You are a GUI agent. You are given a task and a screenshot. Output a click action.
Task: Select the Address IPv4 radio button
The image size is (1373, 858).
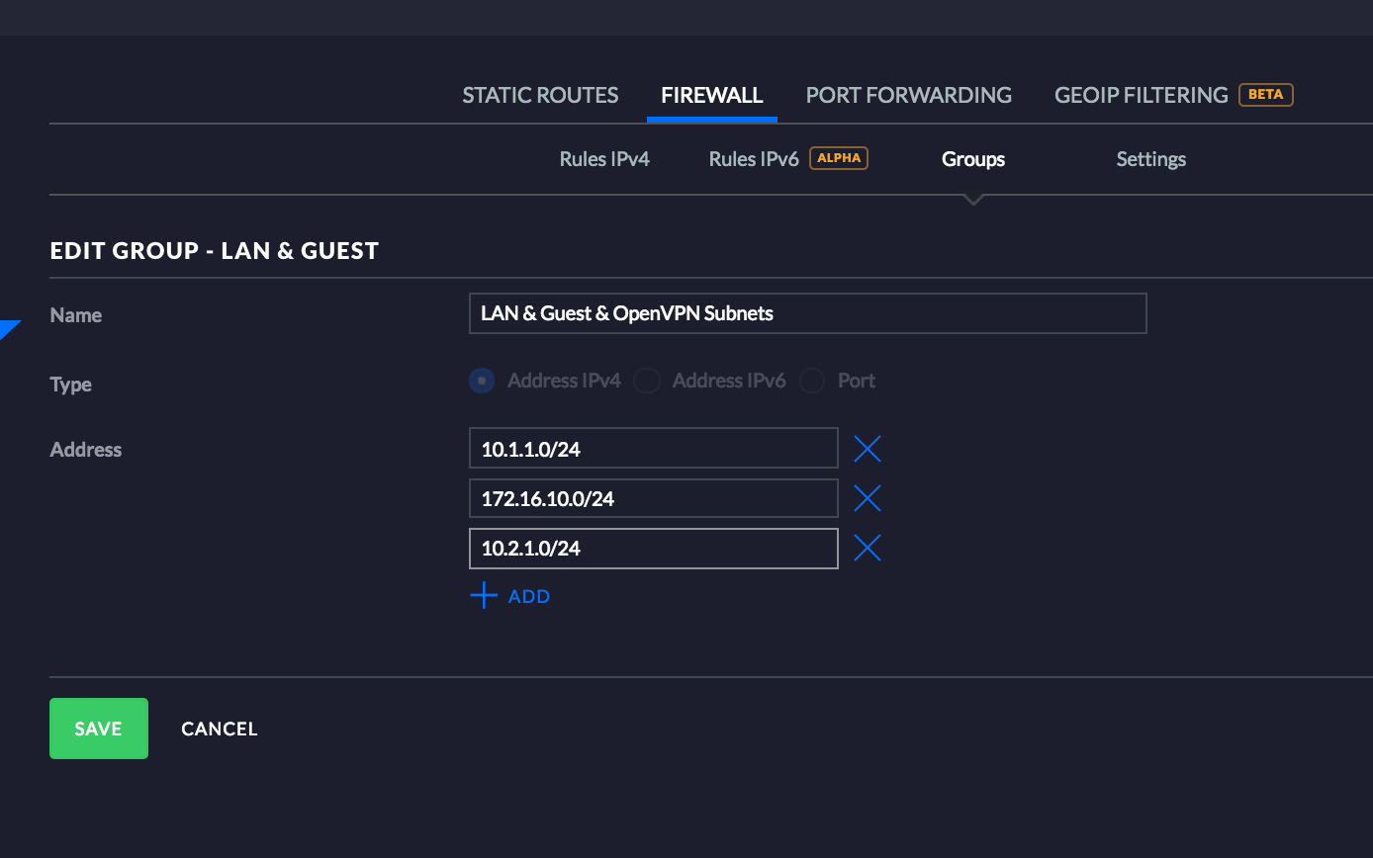pyautogui.click(x=482, y=381)
